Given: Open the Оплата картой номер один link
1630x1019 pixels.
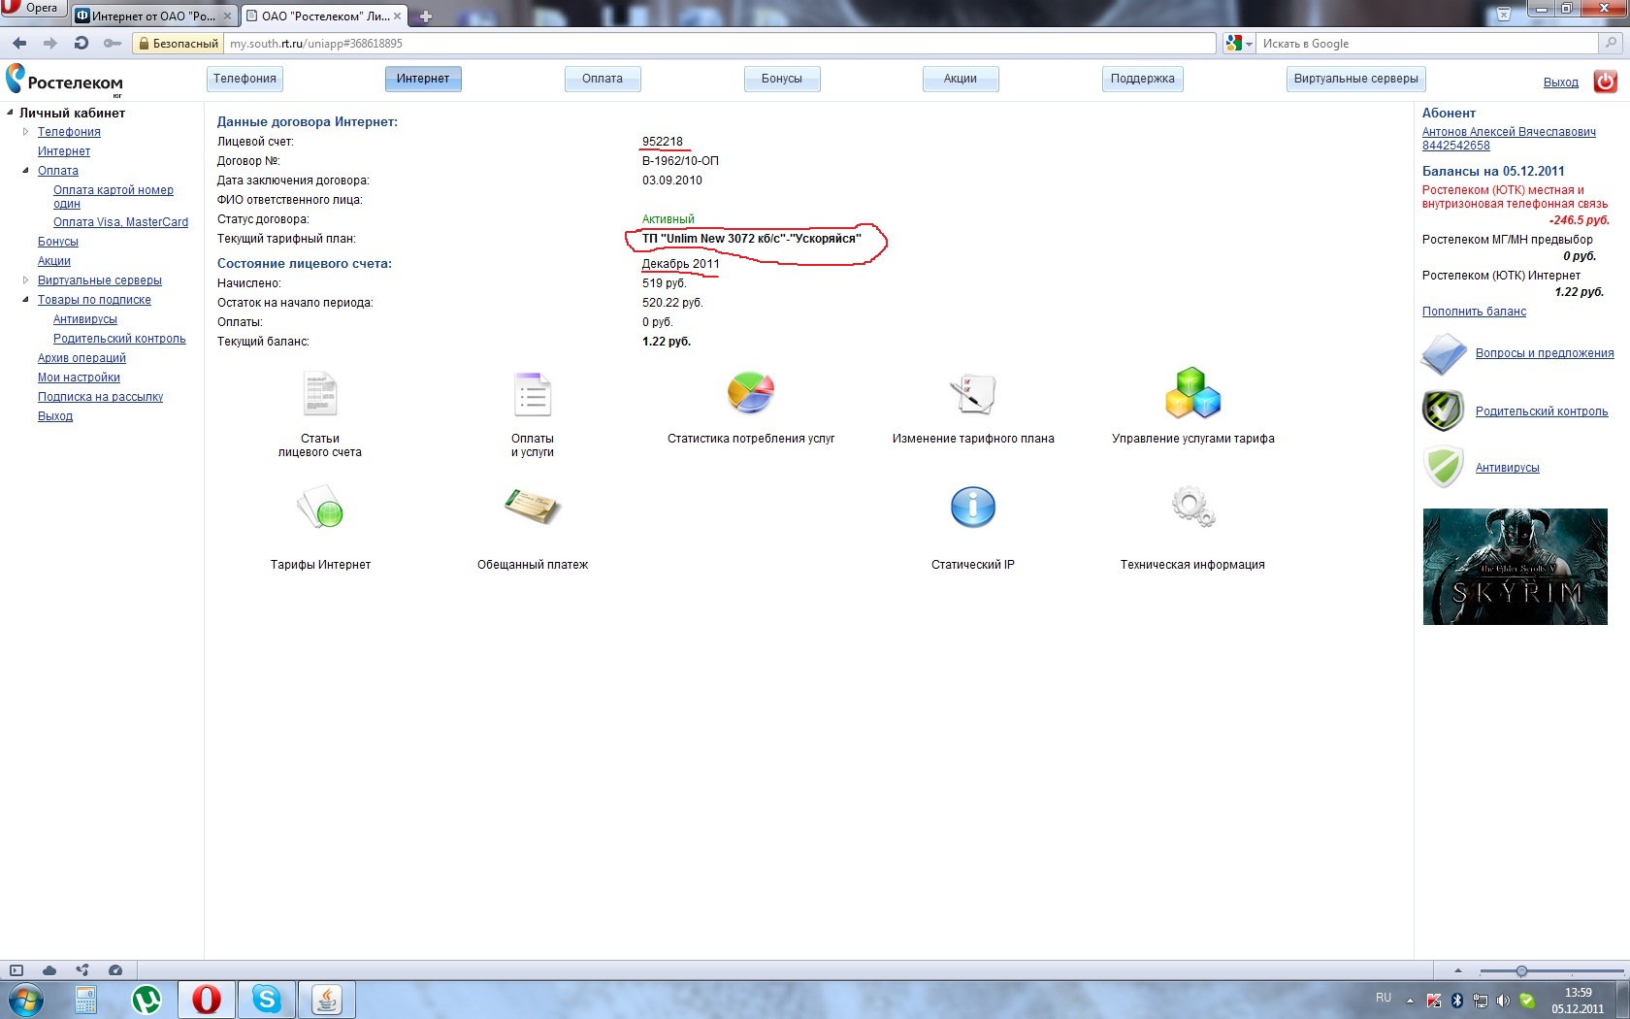Looking at the screenshot, I should (114, 197).
